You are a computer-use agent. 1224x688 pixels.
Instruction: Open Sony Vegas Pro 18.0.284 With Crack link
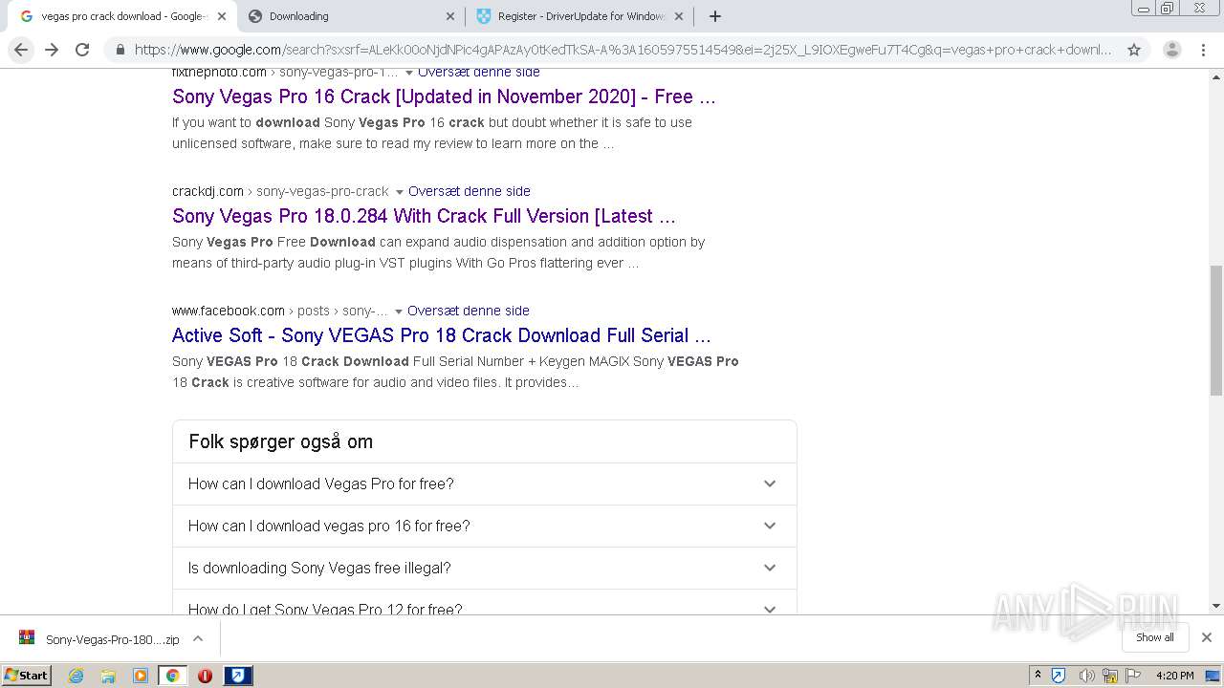424,216
